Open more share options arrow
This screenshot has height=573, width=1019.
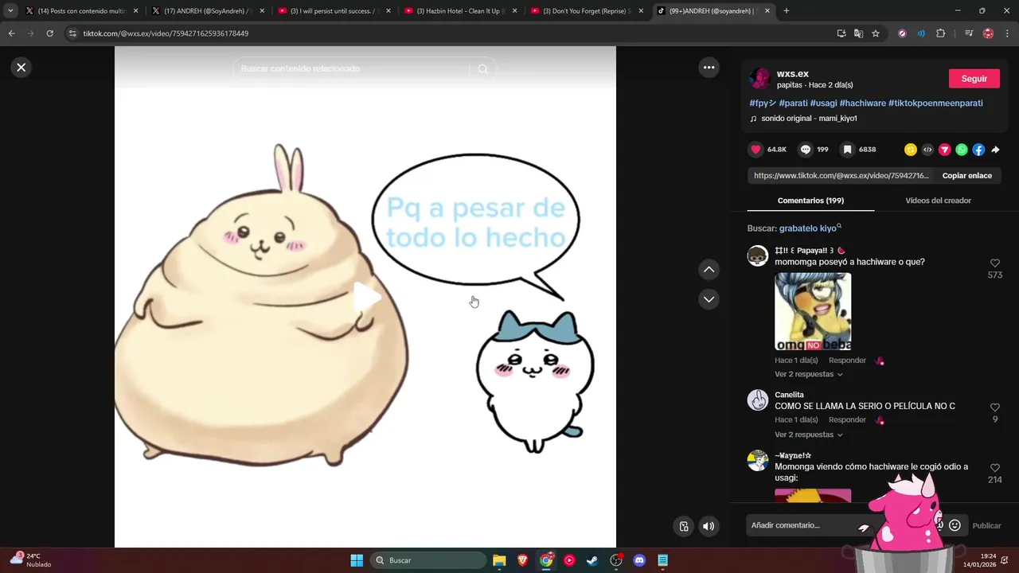point(995,150)
